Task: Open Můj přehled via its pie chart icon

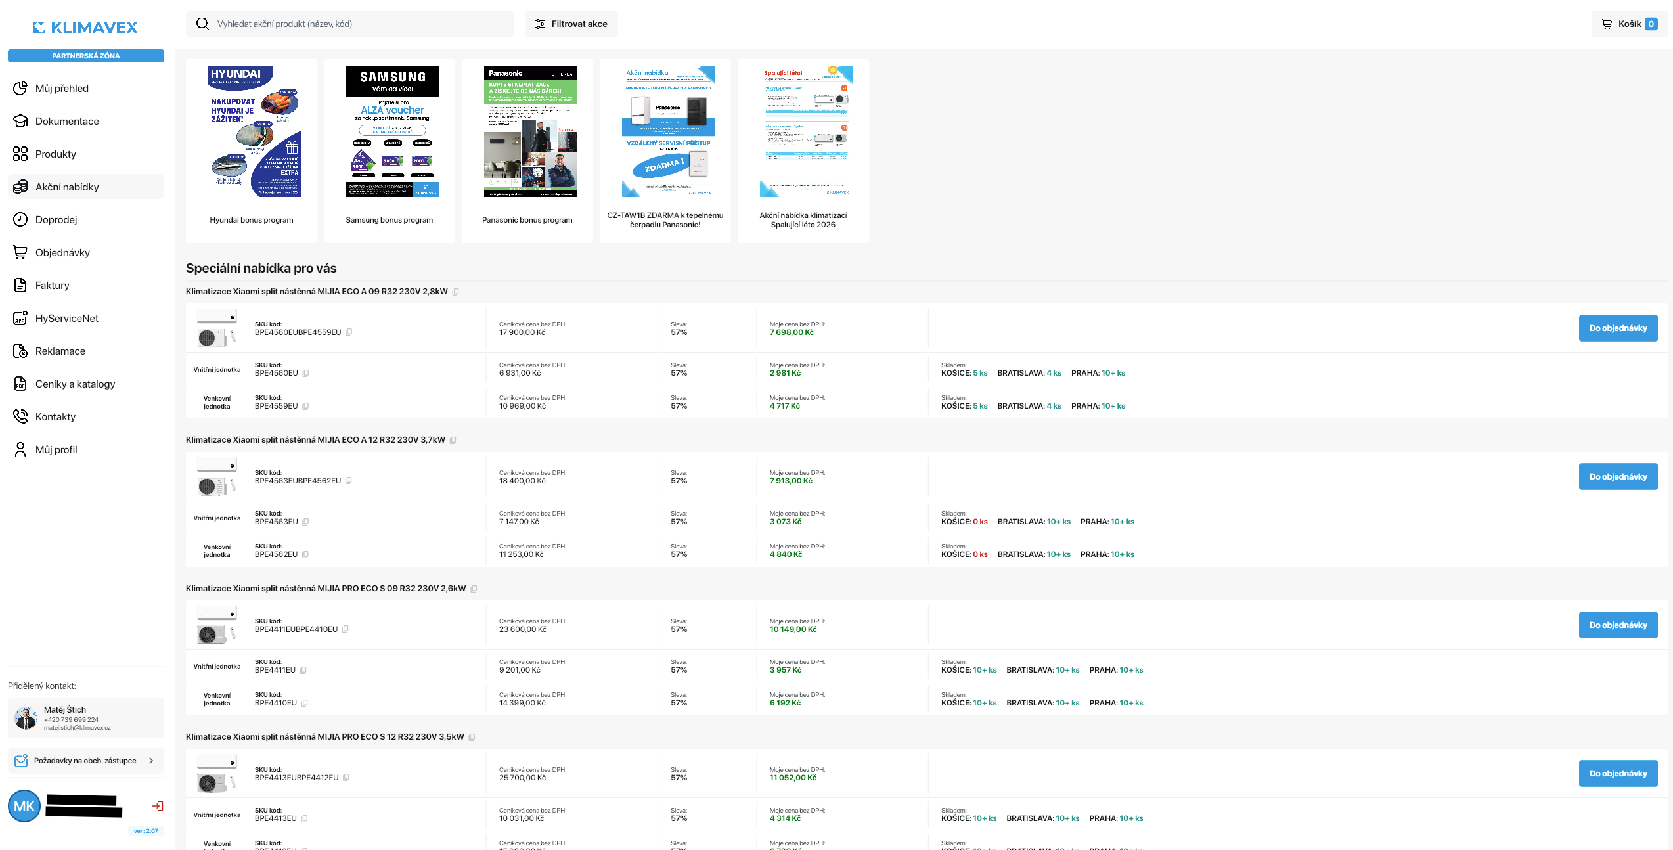Action: pos(20,88)
